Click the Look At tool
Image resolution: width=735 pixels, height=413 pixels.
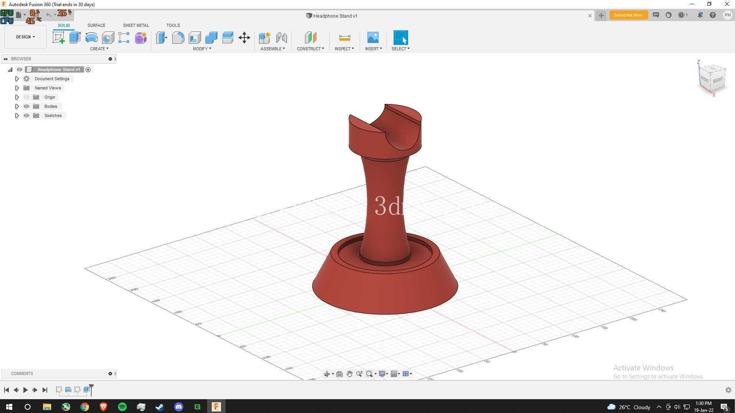[x=339, y=374]
